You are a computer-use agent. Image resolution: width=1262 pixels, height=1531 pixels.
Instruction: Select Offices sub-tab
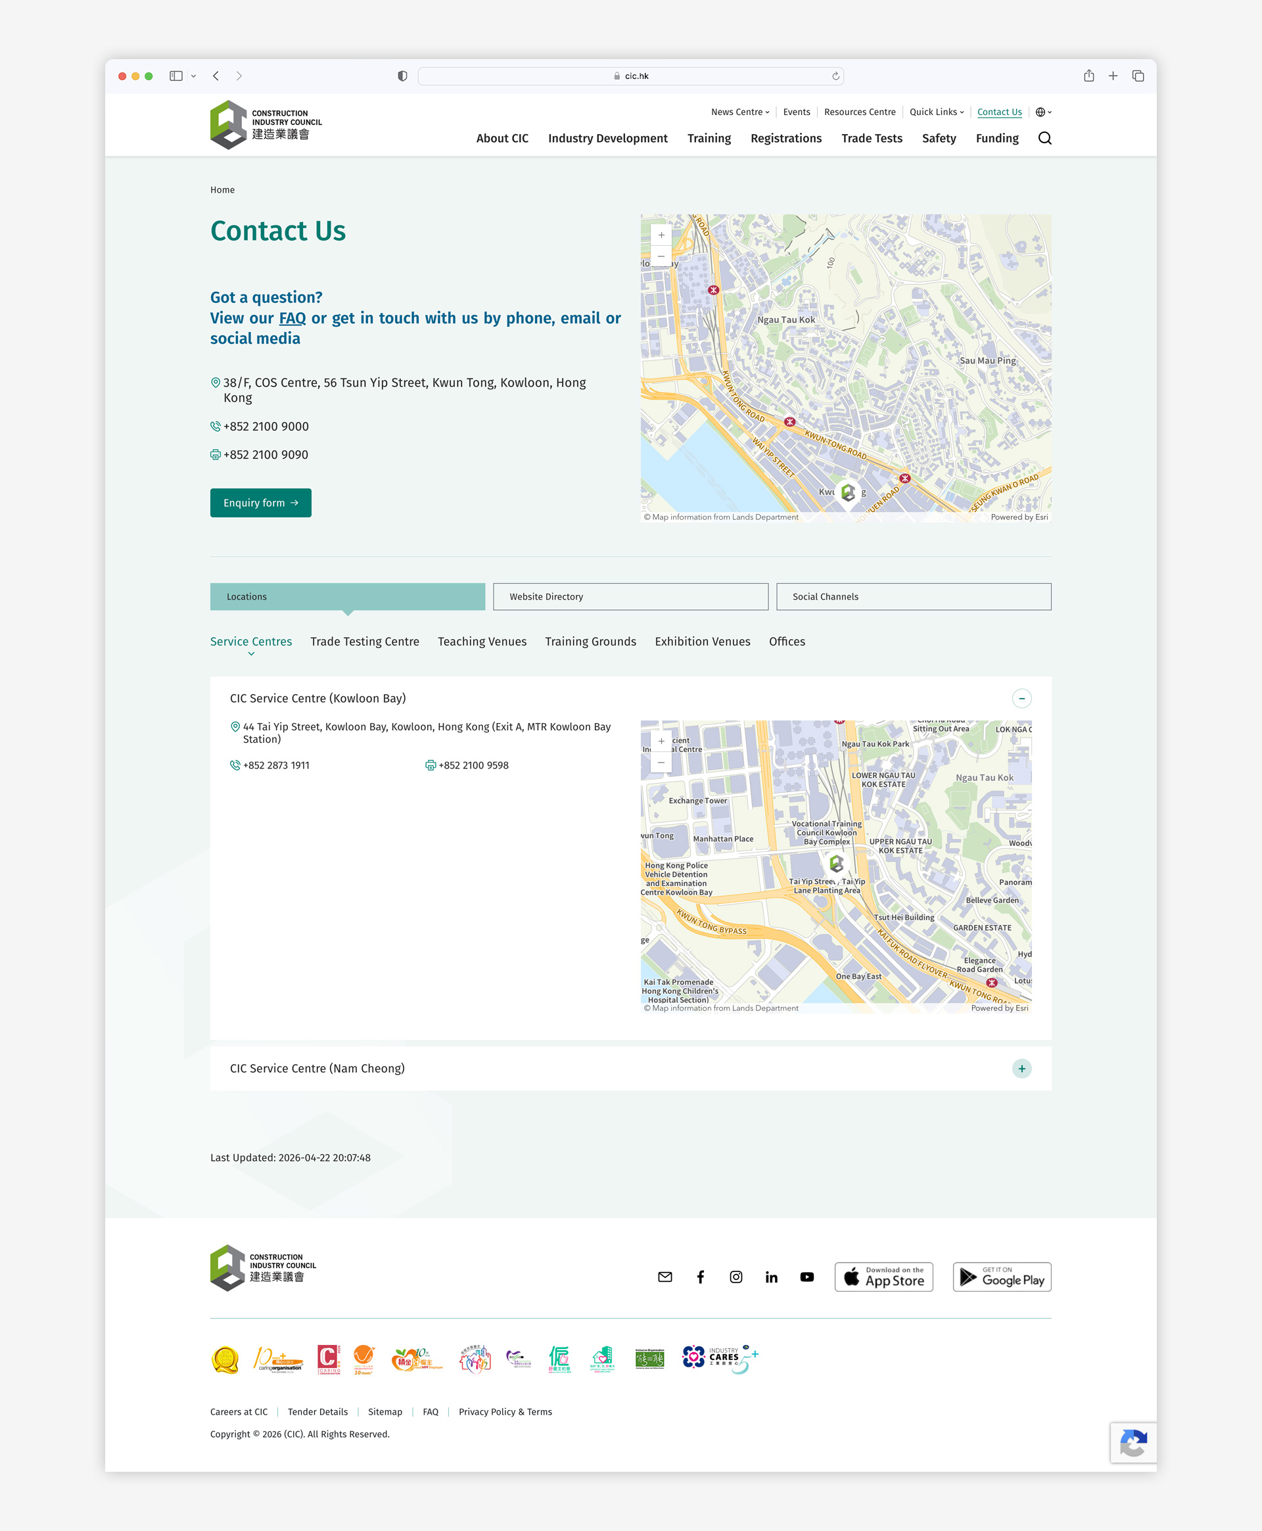pyautogui.click(x=787, y=642)
